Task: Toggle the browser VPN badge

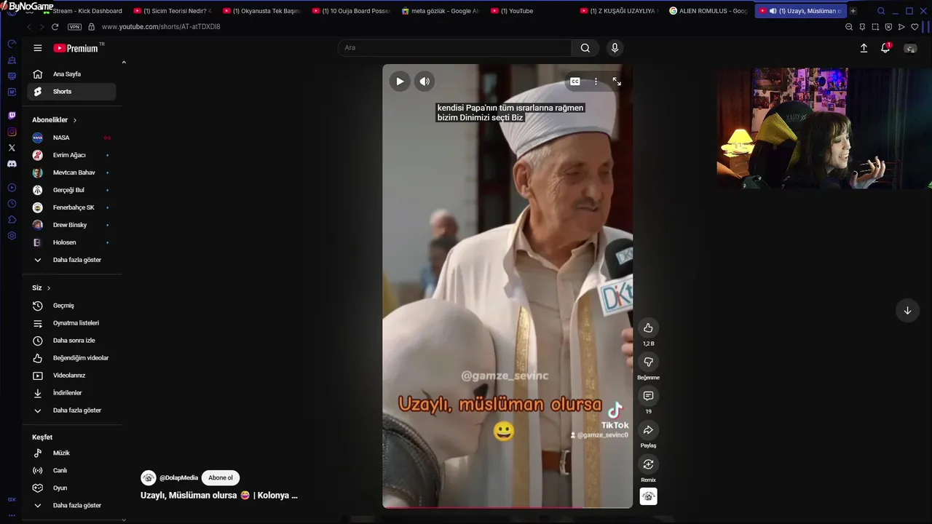Action: [74, 27]
